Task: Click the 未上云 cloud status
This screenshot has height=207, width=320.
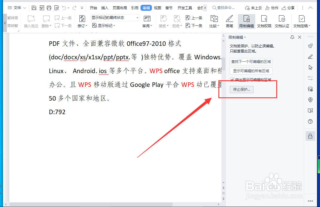Action: pos(253,8)
